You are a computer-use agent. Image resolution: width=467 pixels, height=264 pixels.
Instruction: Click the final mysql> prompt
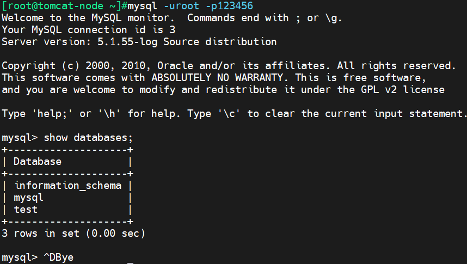tap(20, 257)
